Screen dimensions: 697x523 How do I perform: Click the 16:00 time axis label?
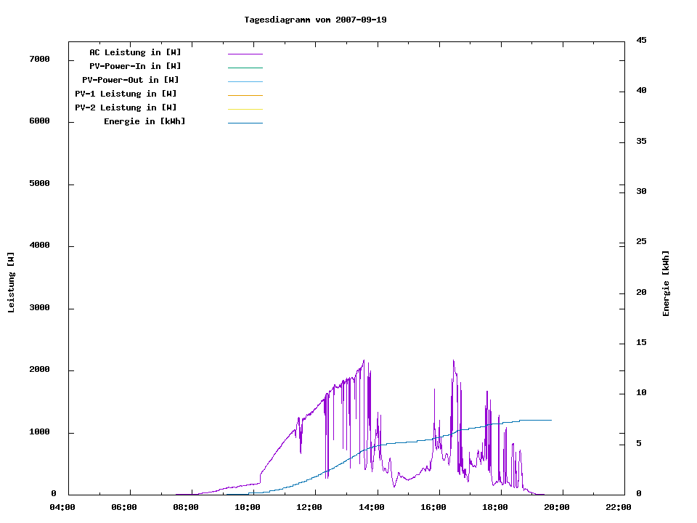click(x=433, y=507)
